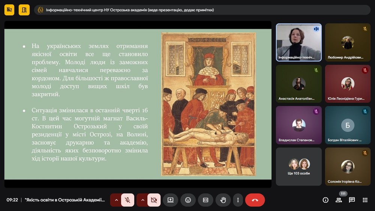Viewport: 375px width, 211px height.
Task: Select the presenter's video tile
Action: [x=299, y=42]
